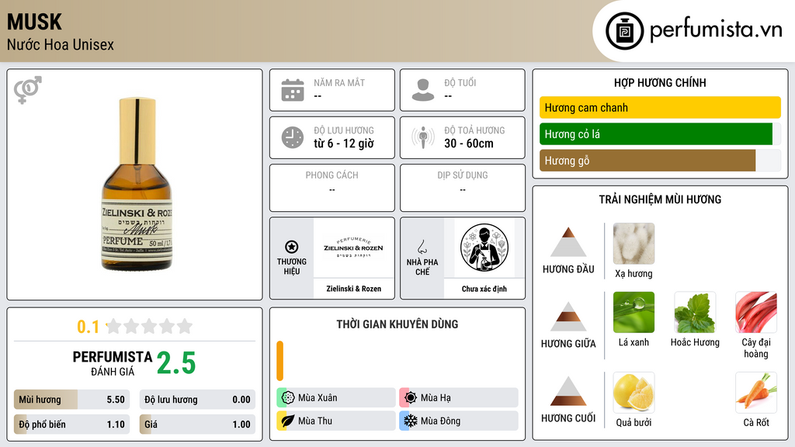Click the Mùa Thu leaf icon
Screen dimensions: 795x447
(x=288, y=421)
